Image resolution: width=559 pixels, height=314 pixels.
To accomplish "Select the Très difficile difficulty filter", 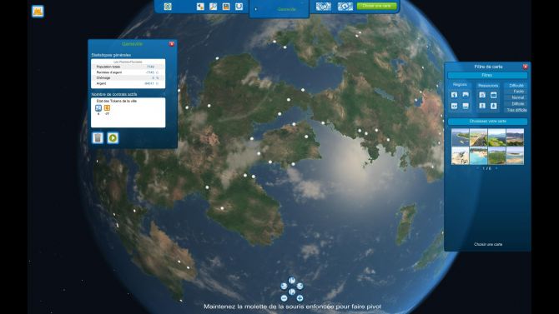I will click(517, 110).
